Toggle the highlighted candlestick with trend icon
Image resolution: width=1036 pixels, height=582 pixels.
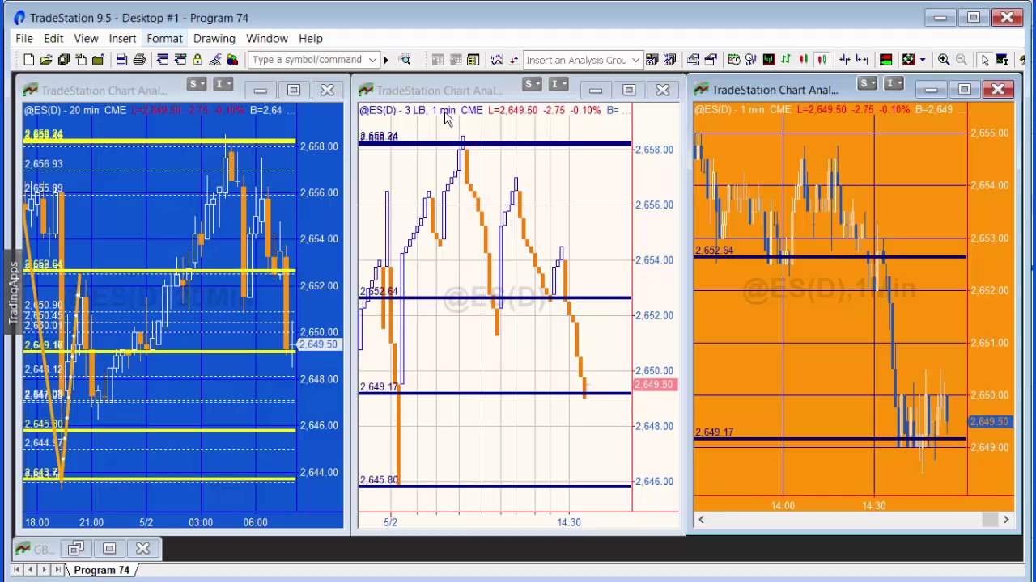click(822, 60)
